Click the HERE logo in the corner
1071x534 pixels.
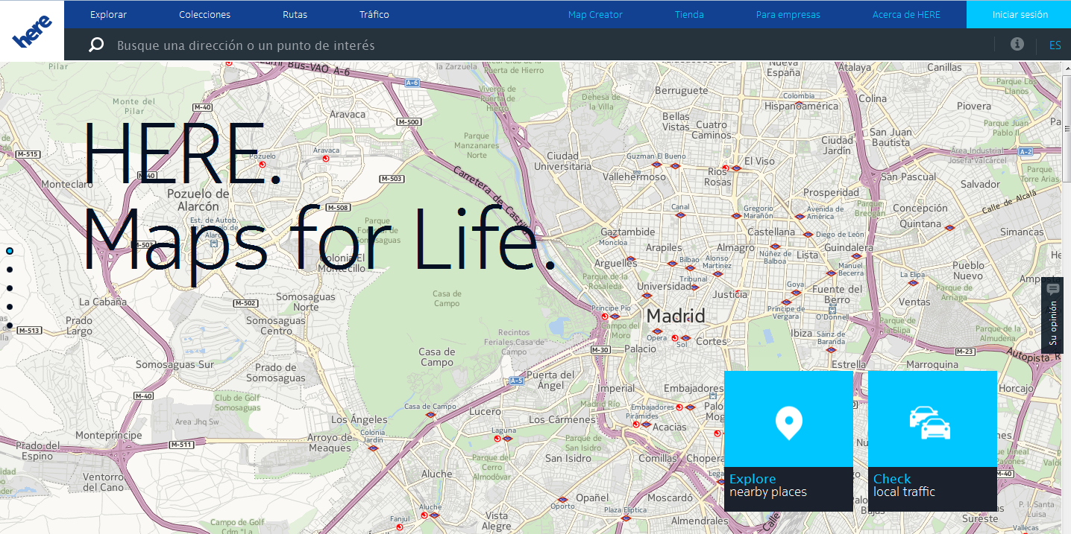[32, 31]
